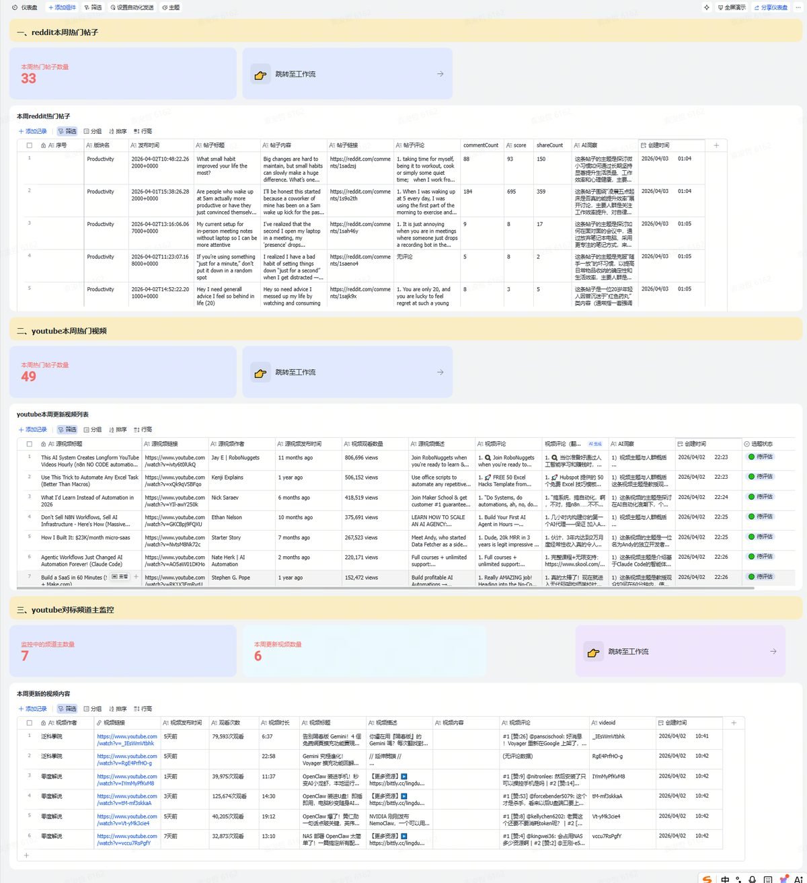The height and width of the screenshot is (883, 807).
Task: Click 分享仪表盘 share button
Action: point(771,7)
